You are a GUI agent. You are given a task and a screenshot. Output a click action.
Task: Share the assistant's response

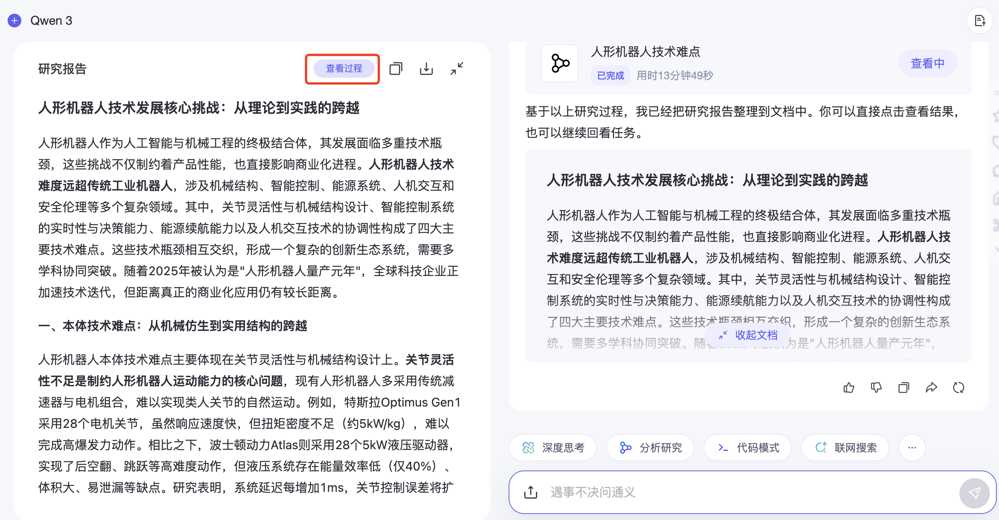[931, 387]
